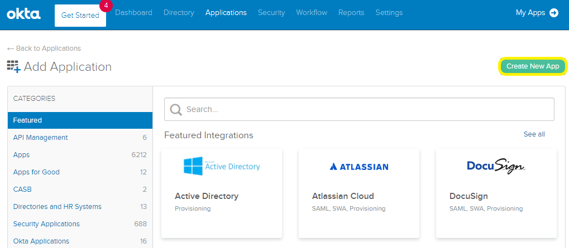Viewport: 569px width, 248px height.
Task: Click the Okta logo
Action: click(x=23, y=14)
